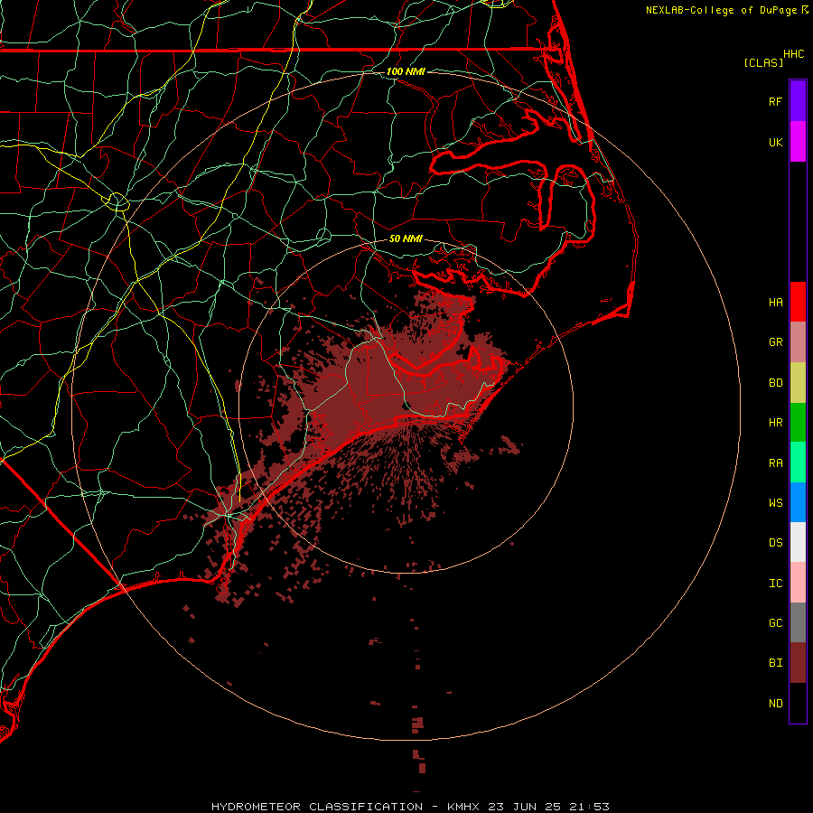The height and width of the screenshot is (813, 813).
Task: Click the RA light-green legend swatch
Action: point(798,463)
